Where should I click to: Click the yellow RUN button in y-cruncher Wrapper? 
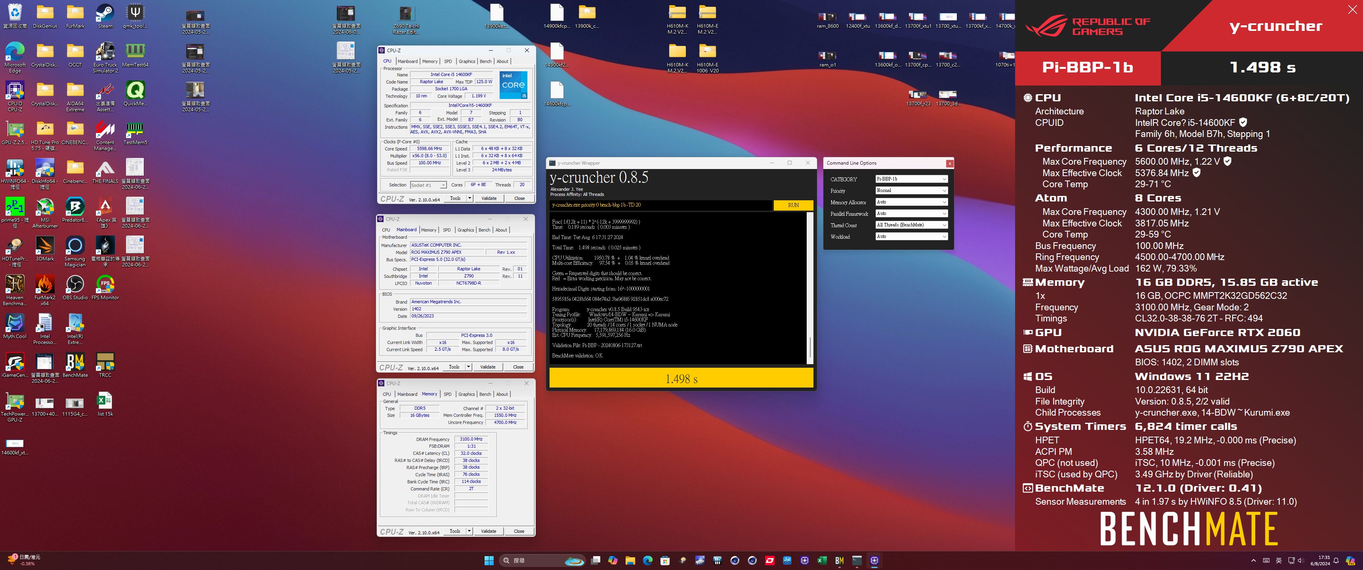point(793,205)
